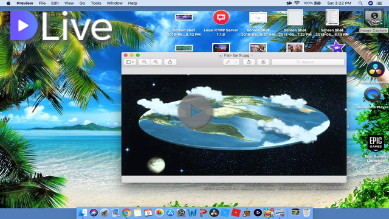Open Notification Center list icon
Image resolution: width=389 pixels, height=219 pixels.
pyautogui.click(x=379, y=3)
